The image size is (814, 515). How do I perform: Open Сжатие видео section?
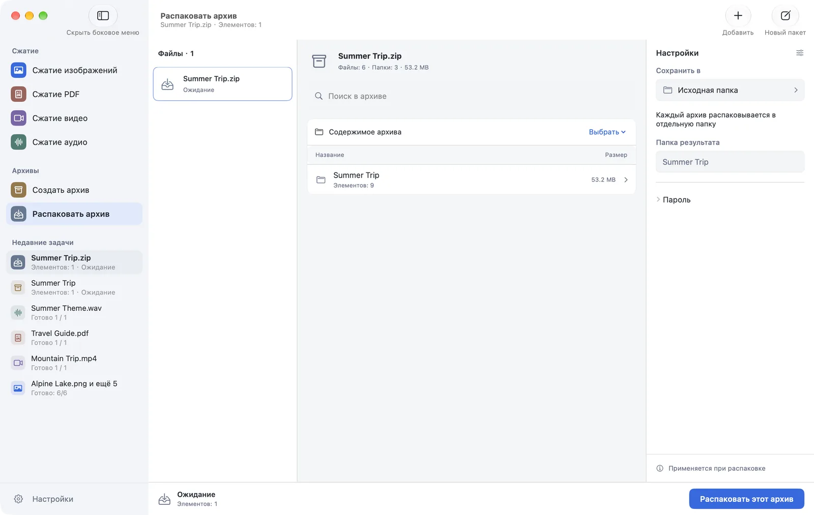click(74, 118)
